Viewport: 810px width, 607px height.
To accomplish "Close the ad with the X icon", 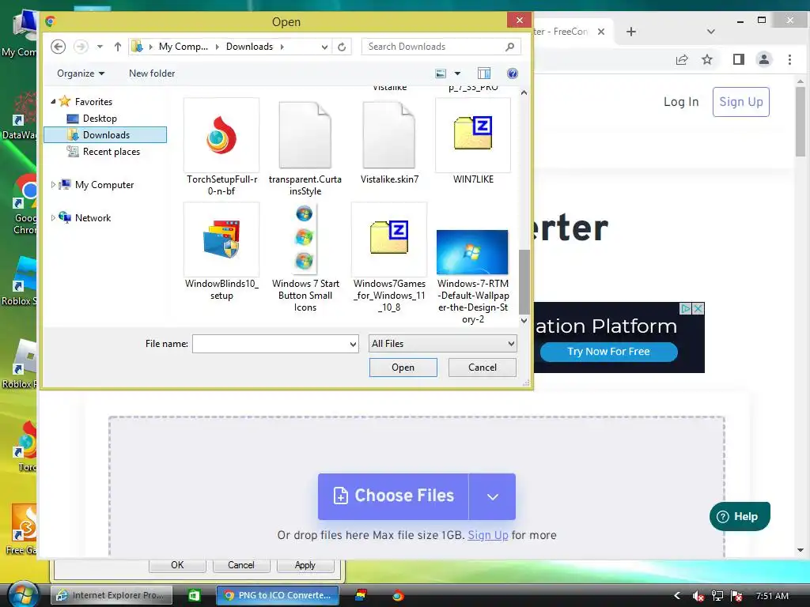I will click(x=698, y=309).
